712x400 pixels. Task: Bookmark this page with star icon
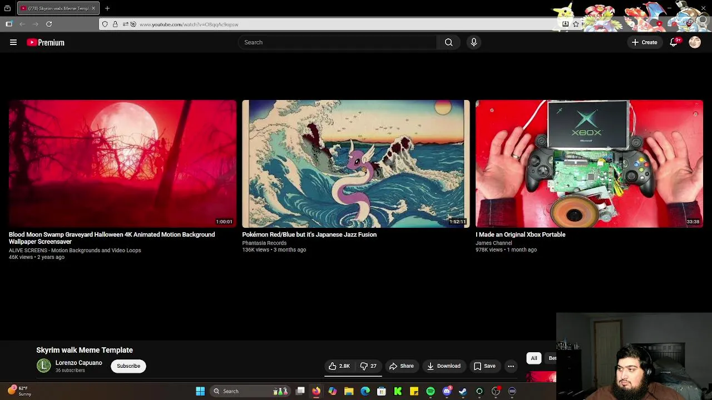[576, 24]
